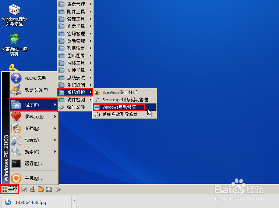Click the 程序 folder icon

click(16, 105)
